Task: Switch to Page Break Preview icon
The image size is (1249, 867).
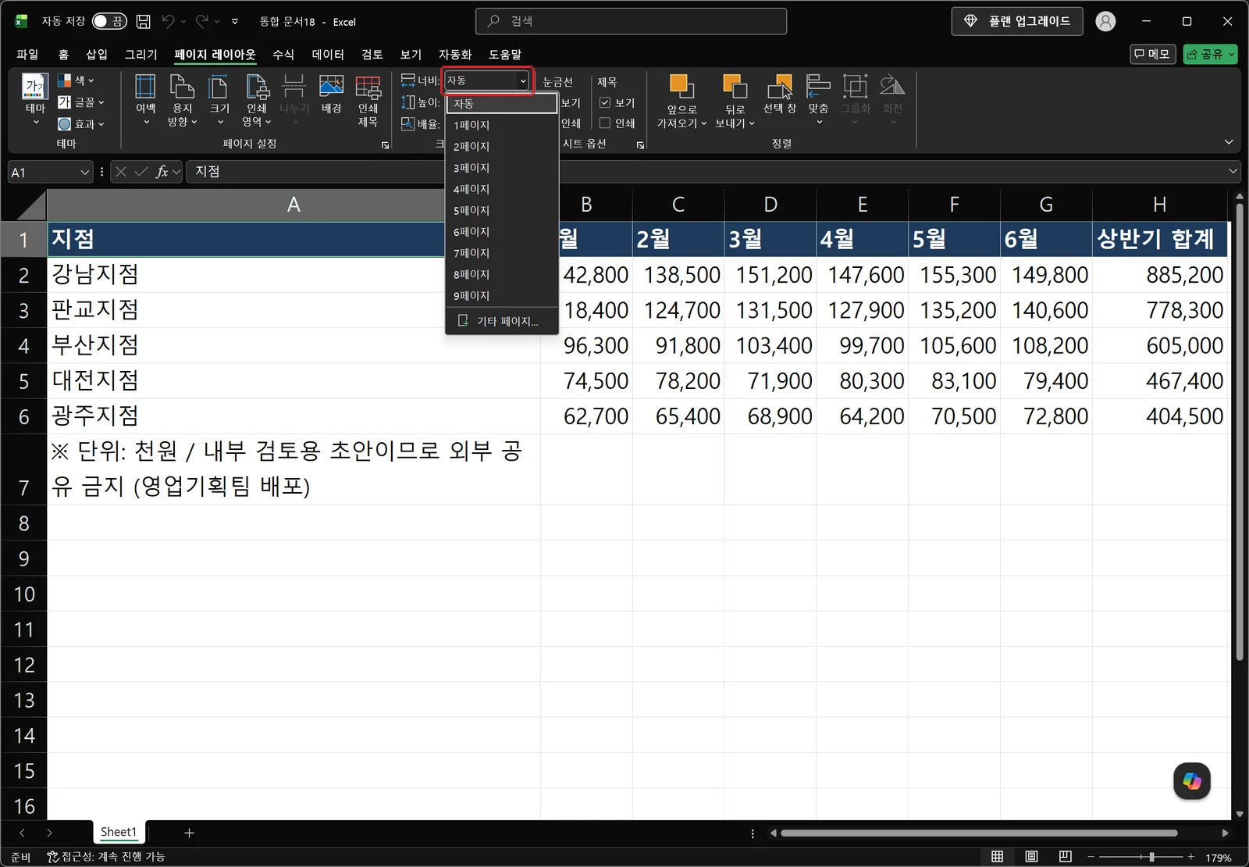Action: [1066, 857]
